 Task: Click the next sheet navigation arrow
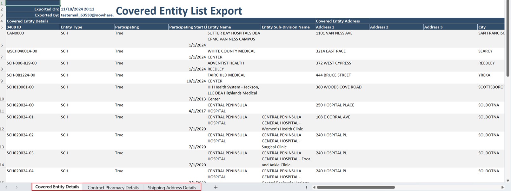(17, 187)
